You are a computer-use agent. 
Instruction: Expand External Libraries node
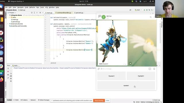[8, 24]
